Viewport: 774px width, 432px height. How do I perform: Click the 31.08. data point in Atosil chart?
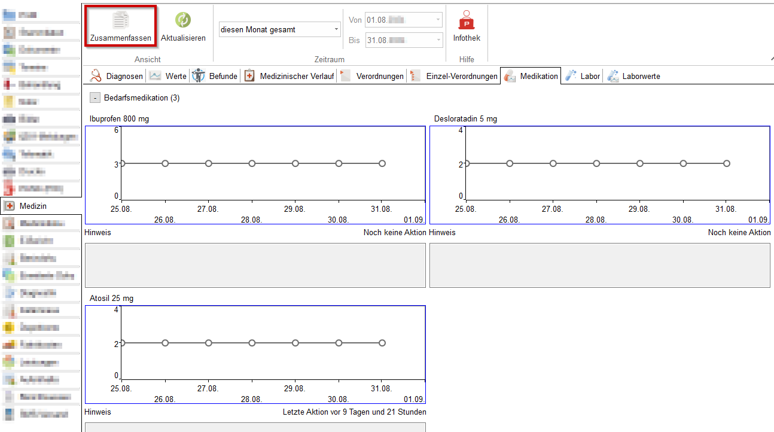point(382,343)
